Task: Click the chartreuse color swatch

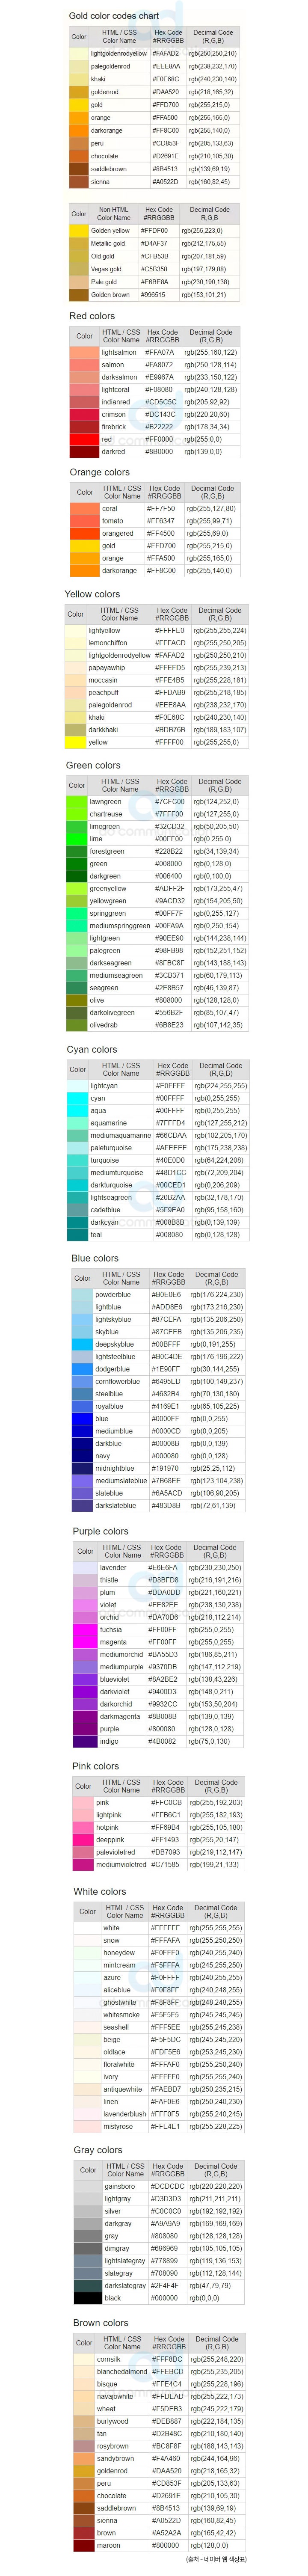Action: click(77, 814)
